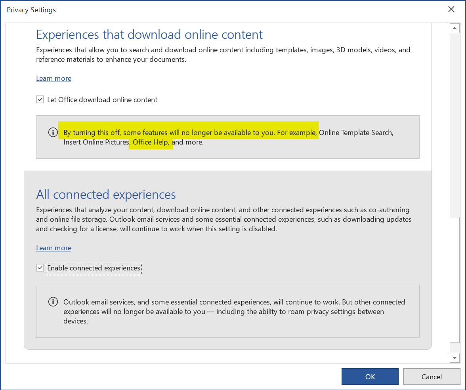Click the info icon beside the Online Template Search notice
Viewport: 466px width, 390px height.
coord(53,133)
